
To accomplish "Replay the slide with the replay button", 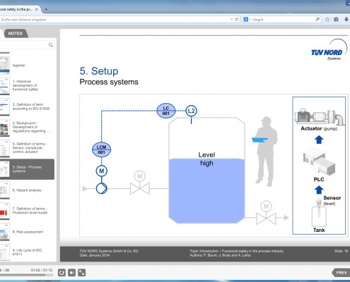I will coord(62,273).
